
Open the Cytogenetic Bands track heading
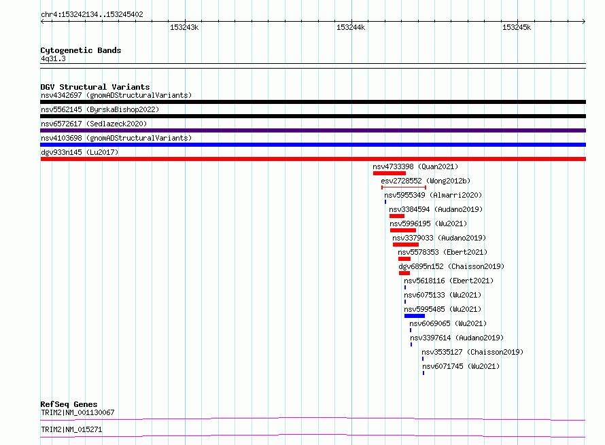tap(81, 50)
